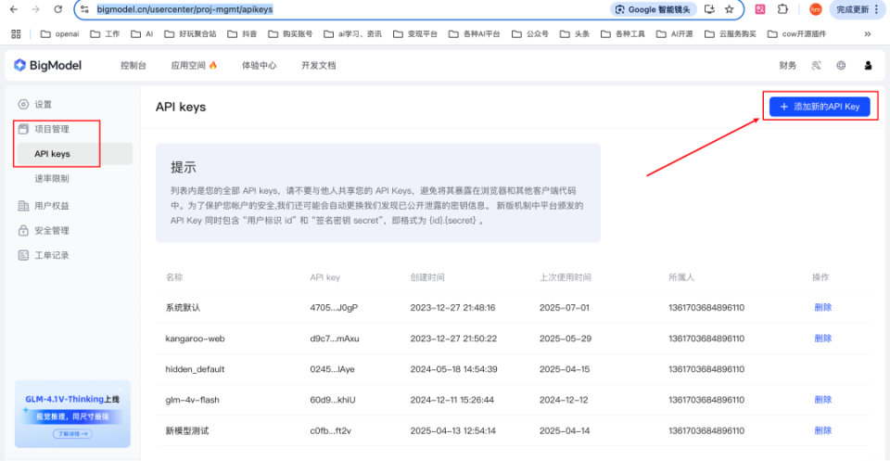Open the 好玩聚合站 bookmark folder

[x=190, y=34]
